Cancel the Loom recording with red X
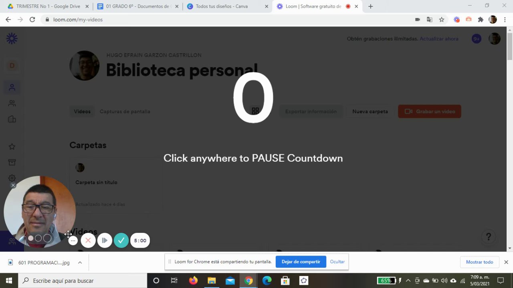The width and height of the screenshot is (513, 288). pos(88,240)
